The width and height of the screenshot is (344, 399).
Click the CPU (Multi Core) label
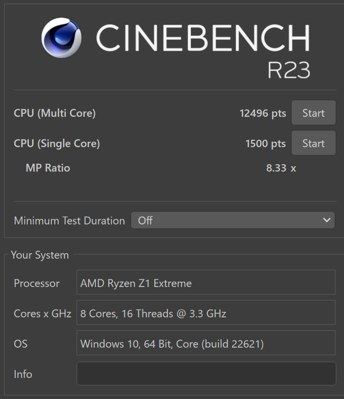(x=55, y=113)
